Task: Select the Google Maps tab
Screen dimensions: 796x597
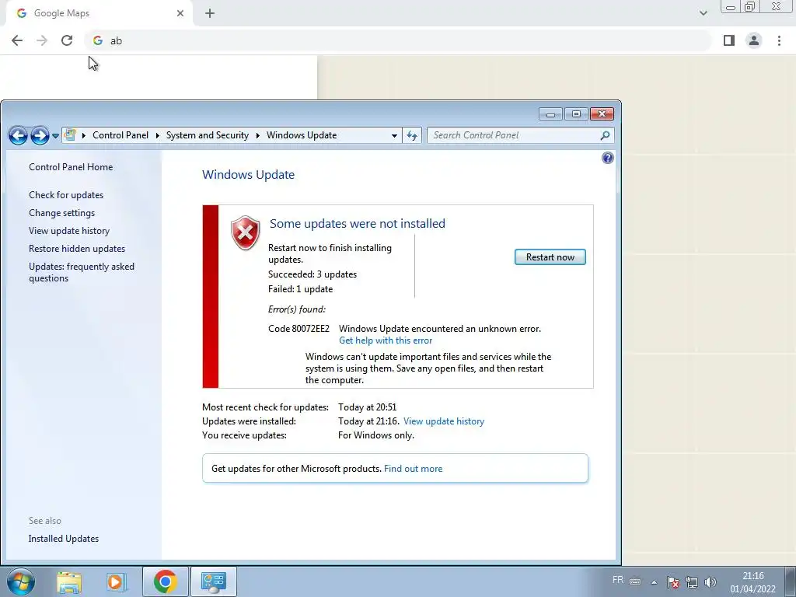Action: point(99,14)
